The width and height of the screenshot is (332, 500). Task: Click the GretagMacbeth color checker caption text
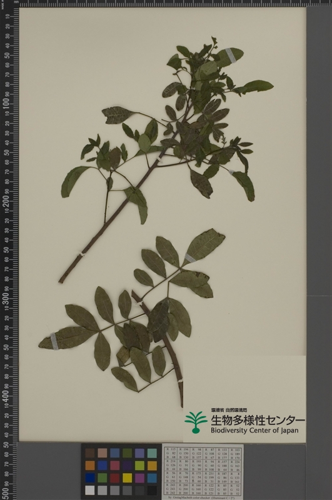[201, 497]
